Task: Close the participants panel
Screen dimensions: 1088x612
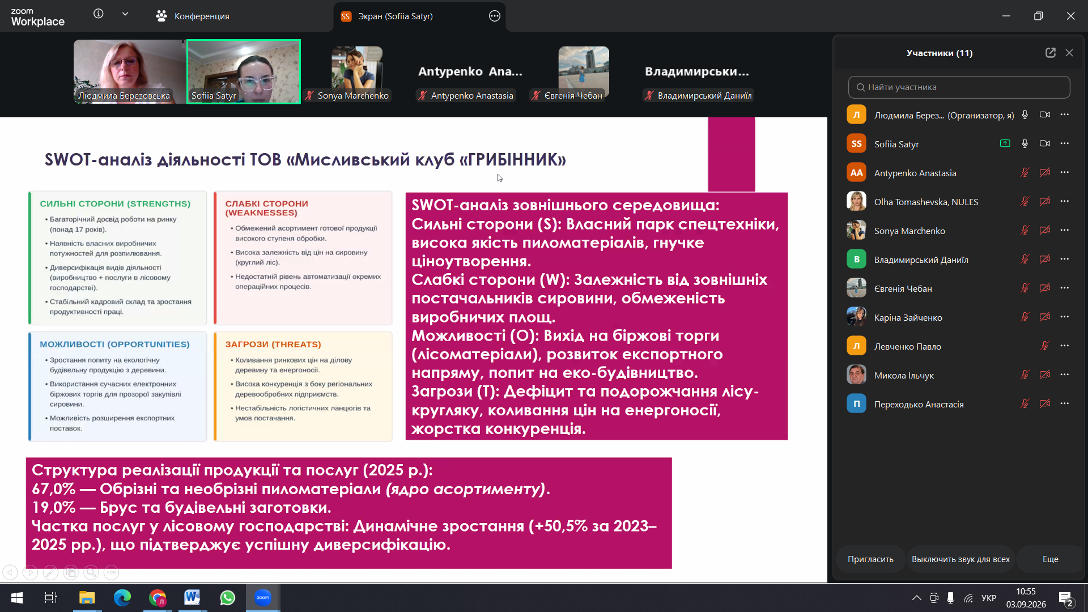Action: click(x=1069, y=53)
